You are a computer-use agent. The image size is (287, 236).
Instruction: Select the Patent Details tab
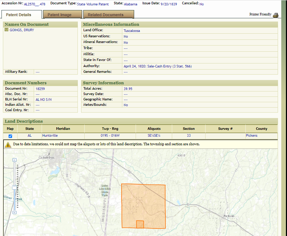19,15
